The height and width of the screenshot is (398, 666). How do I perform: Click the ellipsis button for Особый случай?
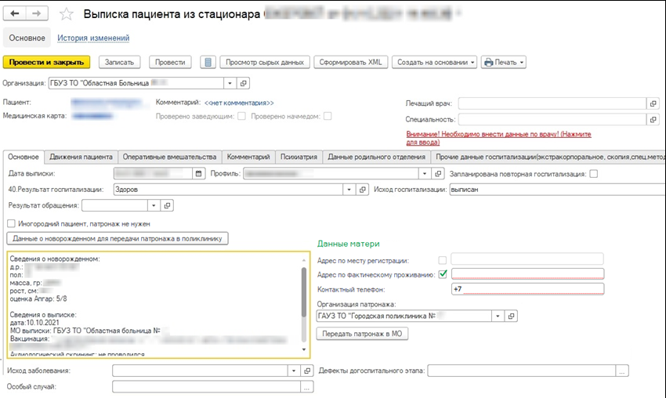(x=307, y=387)
